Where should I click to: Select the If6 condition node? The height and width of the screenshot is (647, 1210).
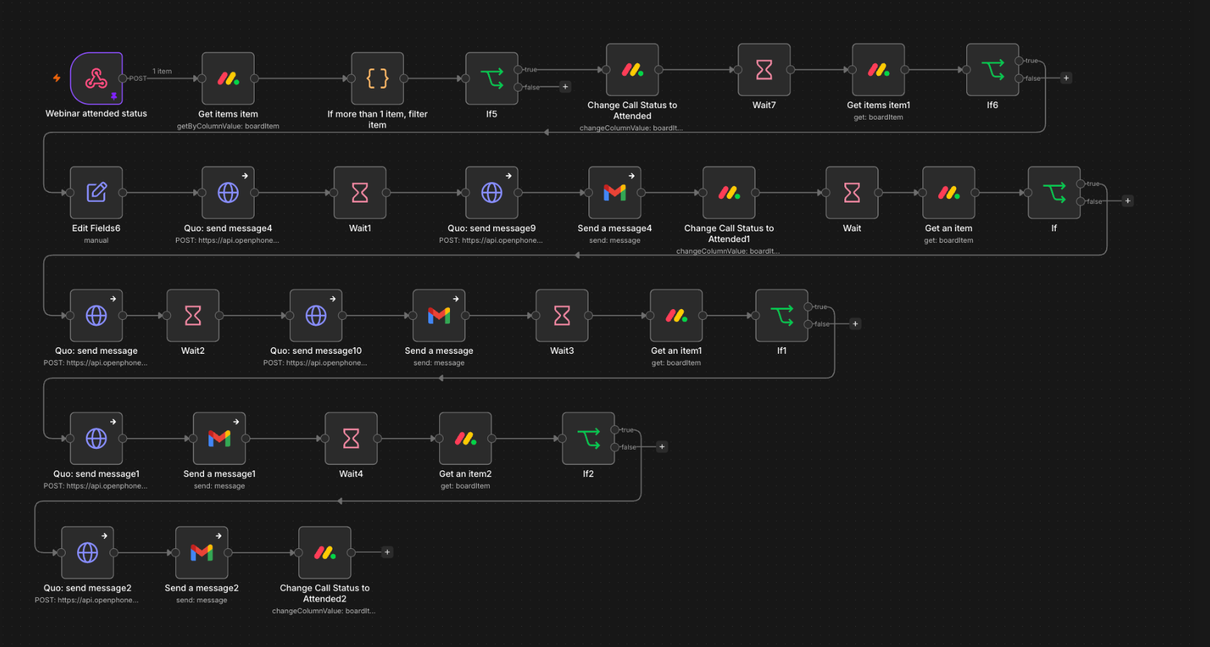tap(993, 70)
